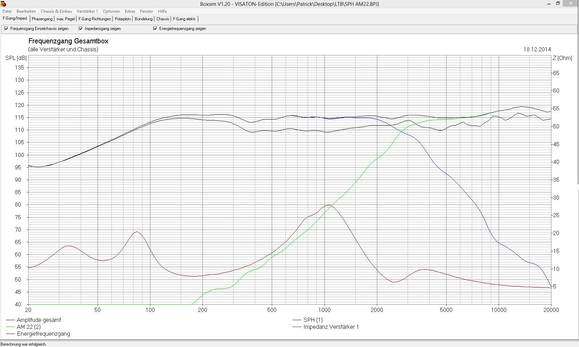
Task: Click the Boxsim app icon in title bar
Action: point(3,4)
